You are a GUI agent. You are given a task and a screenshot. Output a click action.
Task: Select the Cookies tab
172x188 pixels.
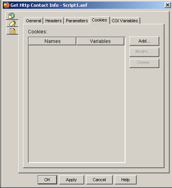coord(99,20)
